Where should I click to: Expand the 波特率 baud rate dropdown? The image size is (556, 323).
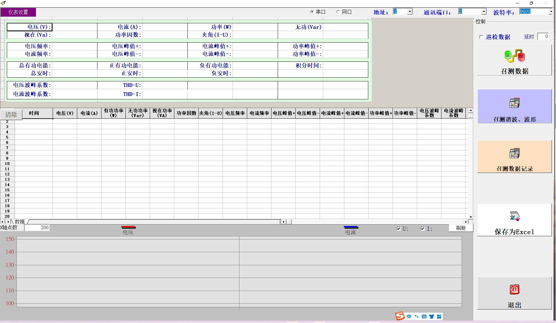tap(550, 12)
